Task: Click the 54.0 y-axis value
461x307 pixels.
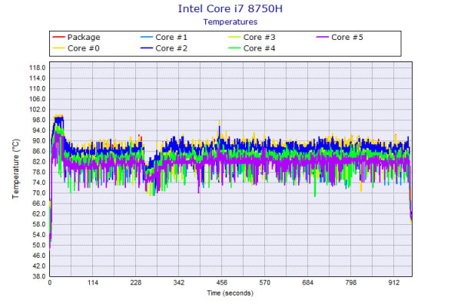Action: click(39, 234)
